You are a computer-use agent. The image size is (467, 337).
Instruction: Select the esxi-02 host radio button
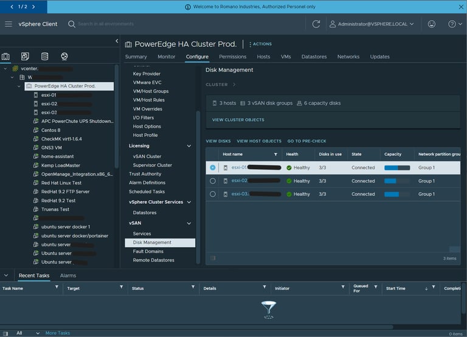pos(213,181)
